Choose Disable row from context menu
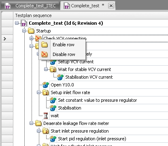Viewport: 168px width, 146px height. click(62, 54)
